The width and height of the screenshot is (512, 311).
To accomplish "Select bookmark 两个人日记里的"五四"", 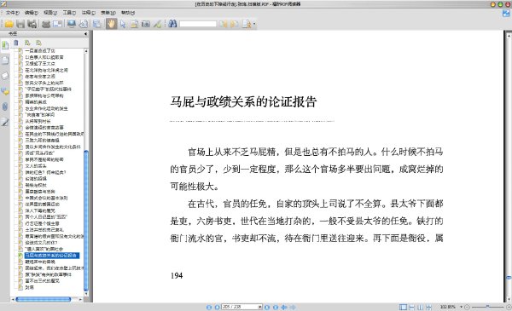I will [x=46, y=216].
